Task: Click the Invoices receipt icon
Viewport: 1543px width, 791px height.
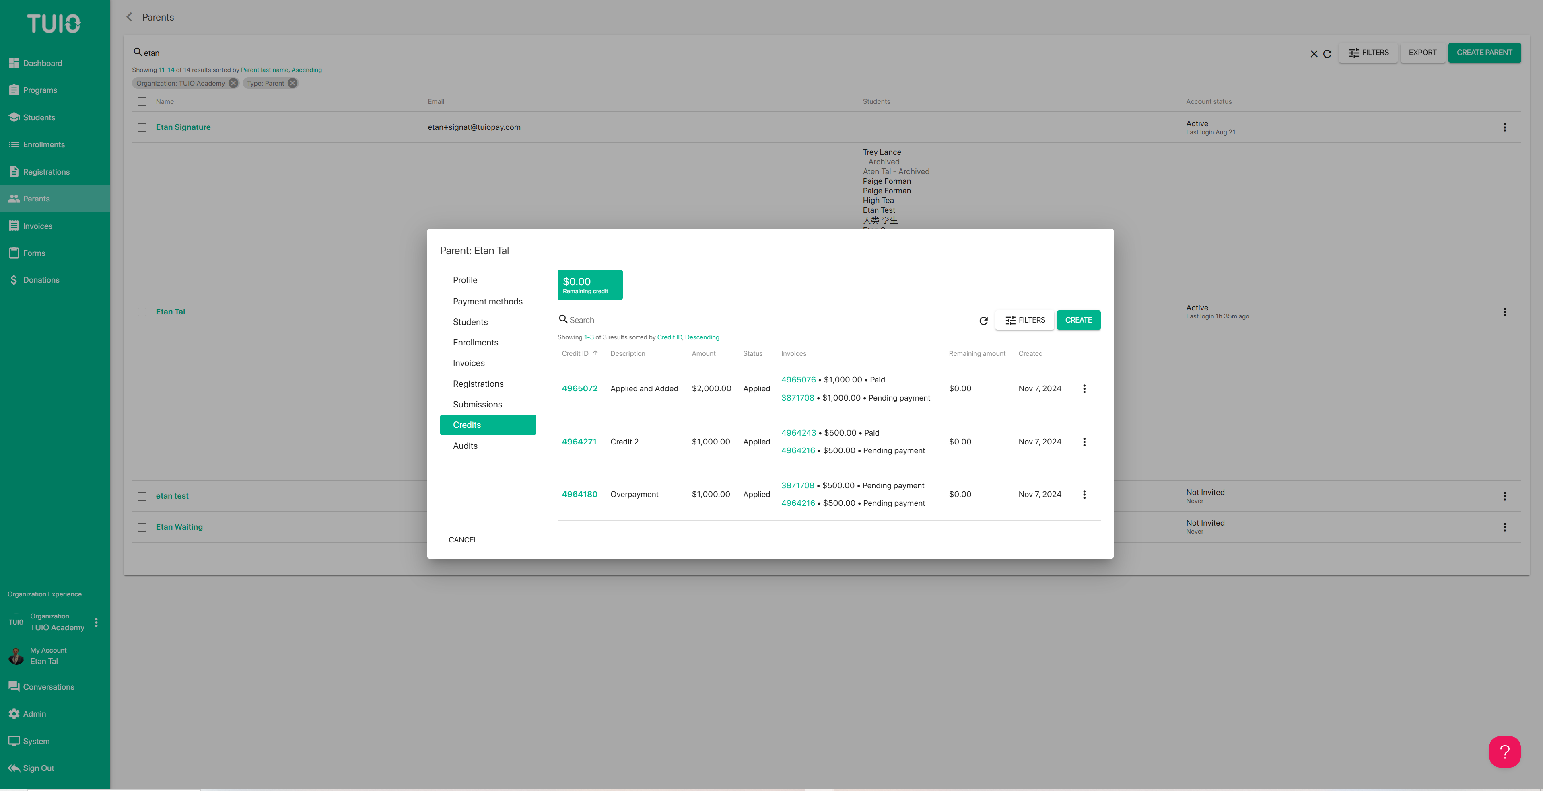Action: coord(14,226)
